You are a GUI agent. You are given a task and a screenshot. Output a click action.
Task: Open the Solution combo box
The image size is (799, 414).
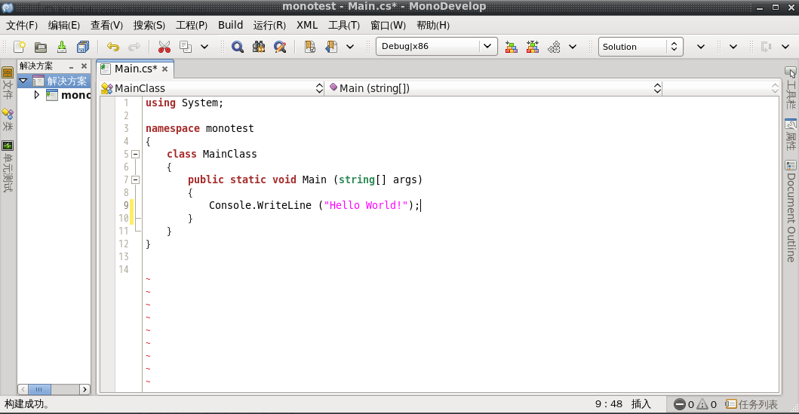pos(641,47)
